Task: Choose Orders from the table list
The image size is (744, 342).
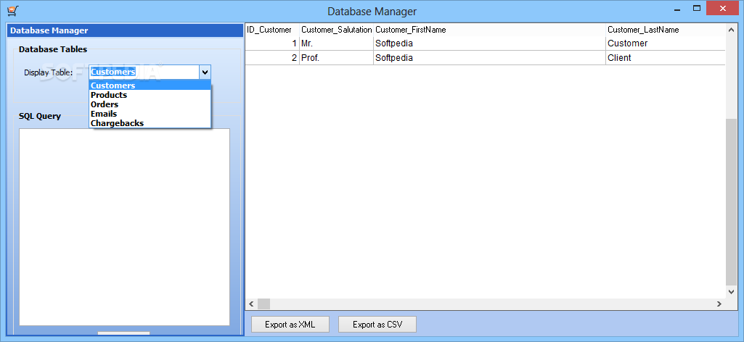Action: [x=150, y=104]
